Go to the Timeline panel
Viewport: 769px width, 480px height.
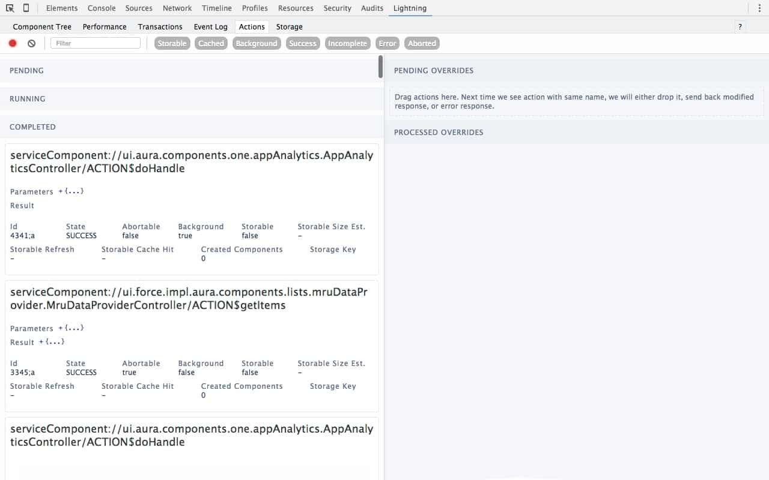coord(217,8)
